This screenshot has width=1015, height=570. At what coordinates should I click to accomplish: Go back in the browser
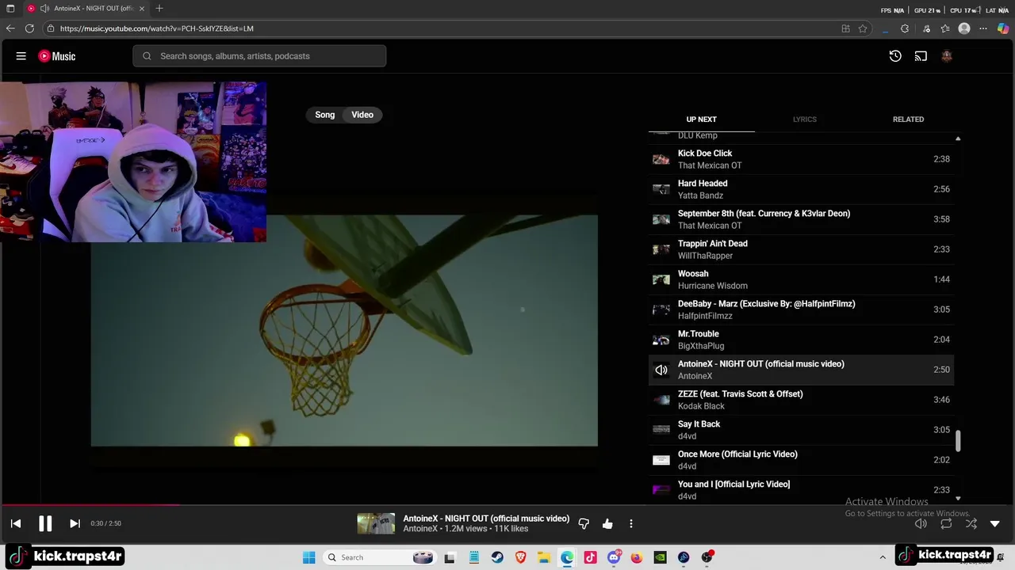click(10, 28)
